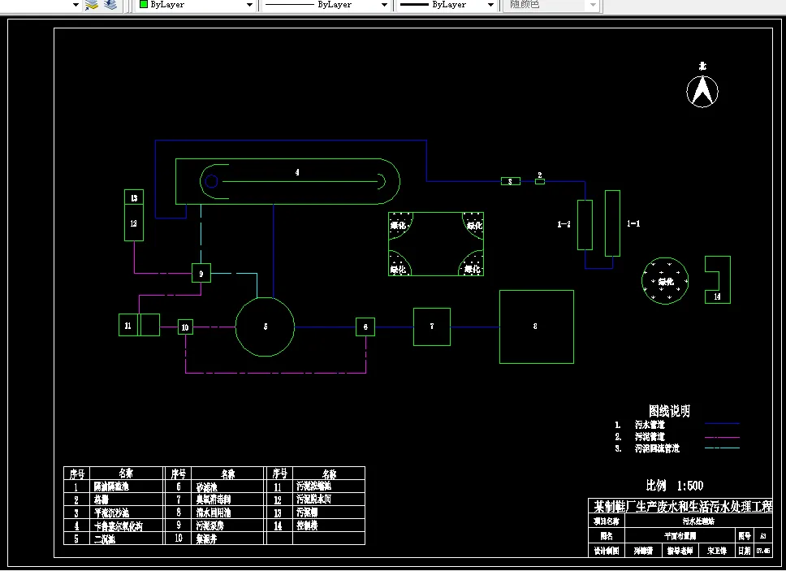This screenshot has height=571, width=786.
Task: Select the pump house square labeled 9
Action: coord(201,273)
